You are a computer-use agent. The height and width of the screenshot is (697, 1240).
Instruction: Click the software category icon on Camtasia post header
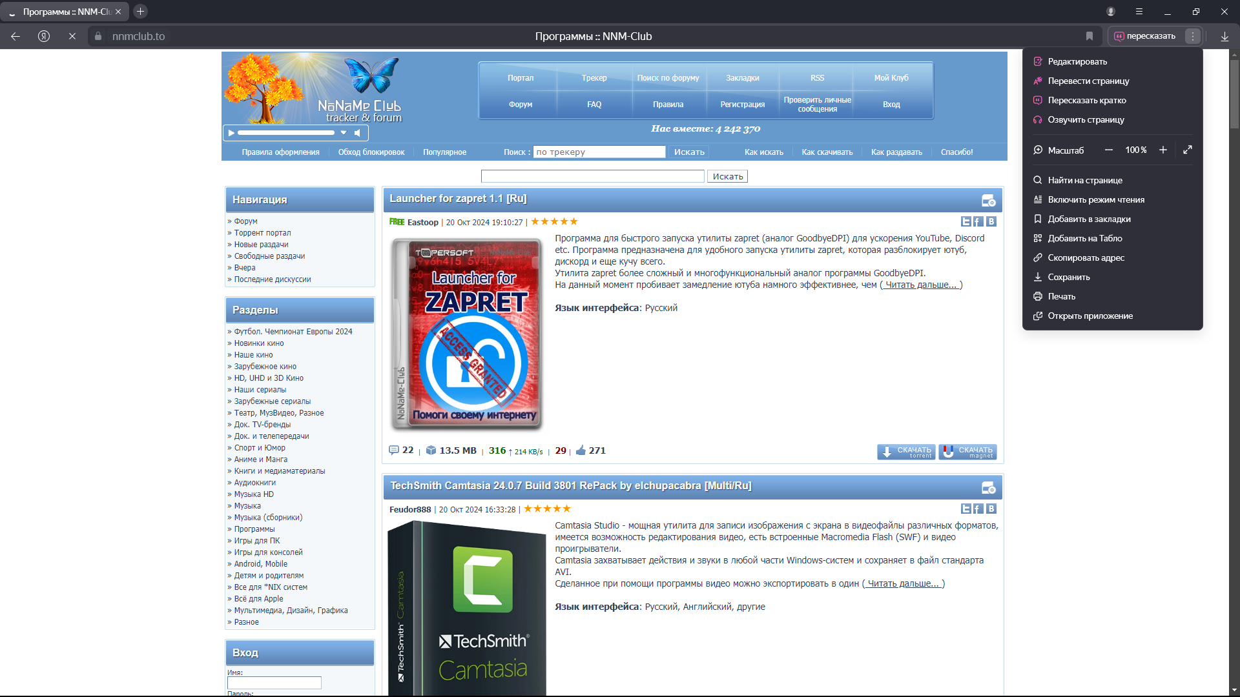988,488
